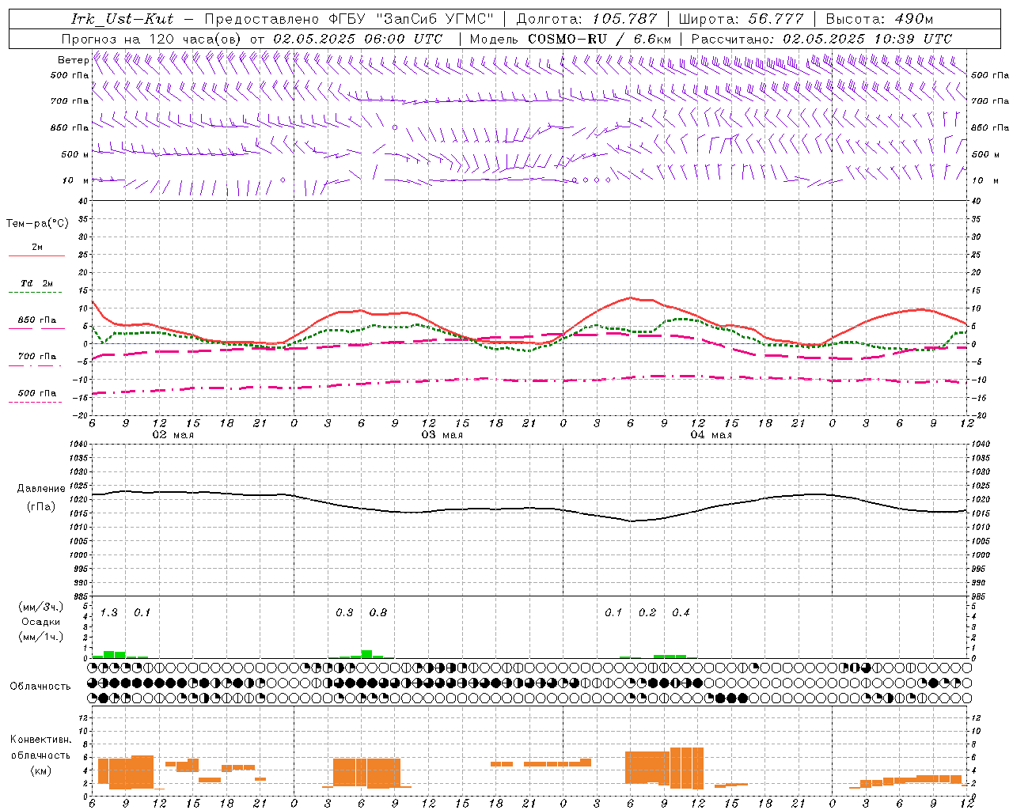This screenshot has width=1013, height=810.
Task: Click the green dashed Td 2м legend line
Action: [35, 293]
